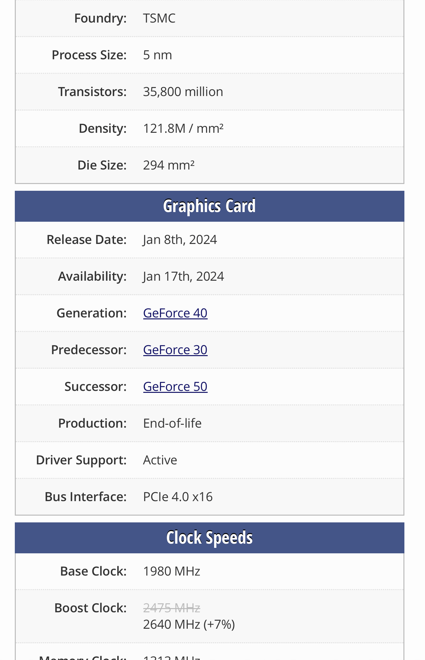
Task: Click the Foundry: label
Action: 100,18
